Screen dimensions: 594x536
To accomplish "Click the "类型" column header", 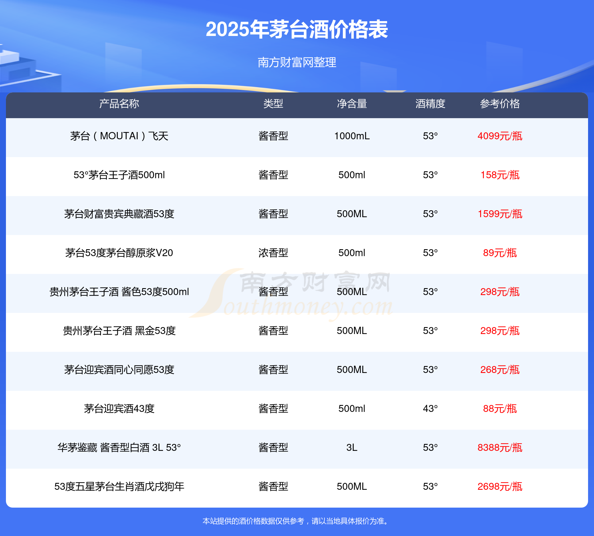I will click(x=273, y=104).
